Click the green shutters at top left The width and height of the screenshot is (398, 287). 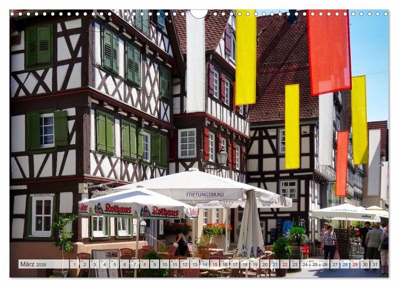pyautogui.click(x=39, y=46)
